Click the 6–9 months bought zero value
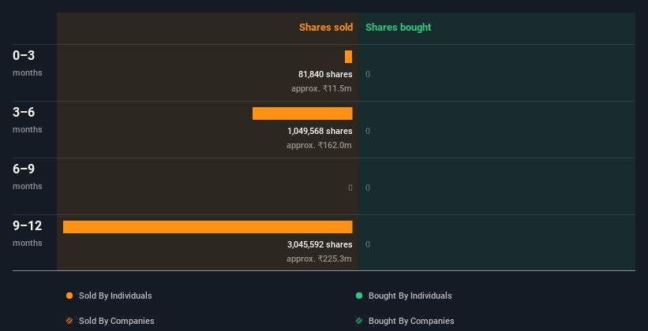 click(x=368, y=188)
